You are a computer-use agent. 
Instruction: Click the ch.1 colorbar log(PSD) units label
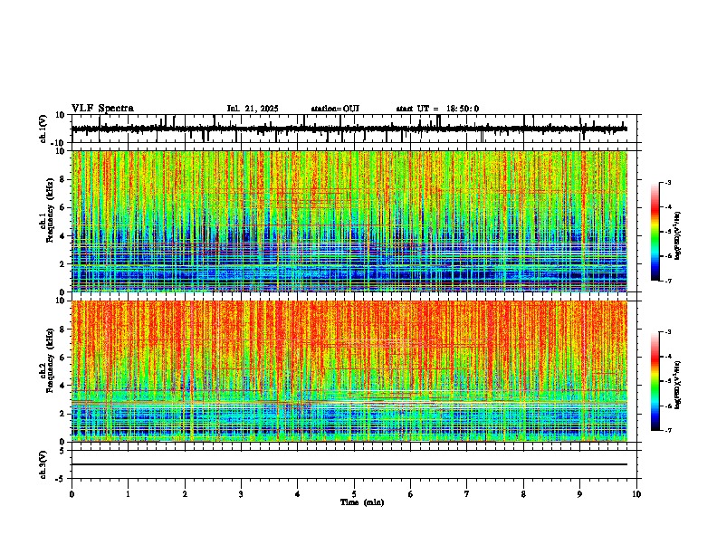click(x=678, y=235)
